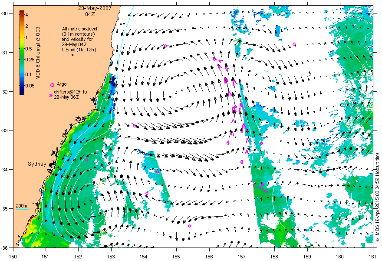Click the MODIS Chl-a mg/m3 OC3 label

pyautogui.click(x=38, y=53)
